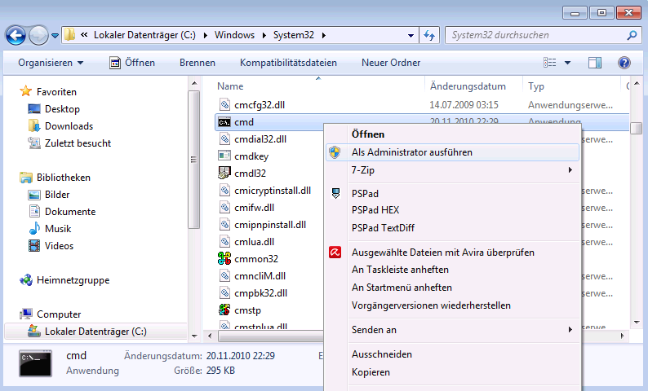Open Help with the question mark icon
648x391 pixels.
[x=624, y=63]
